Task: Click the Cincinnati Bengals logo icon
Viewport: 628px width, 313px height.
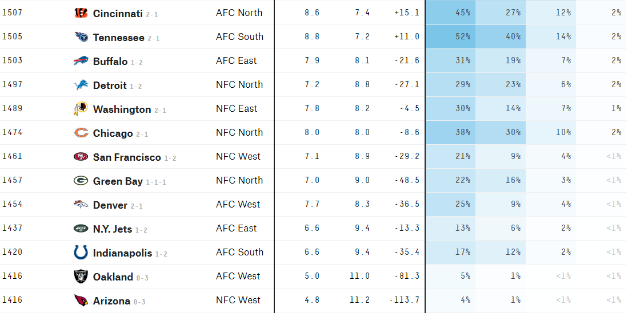Action: click(81, 13)
